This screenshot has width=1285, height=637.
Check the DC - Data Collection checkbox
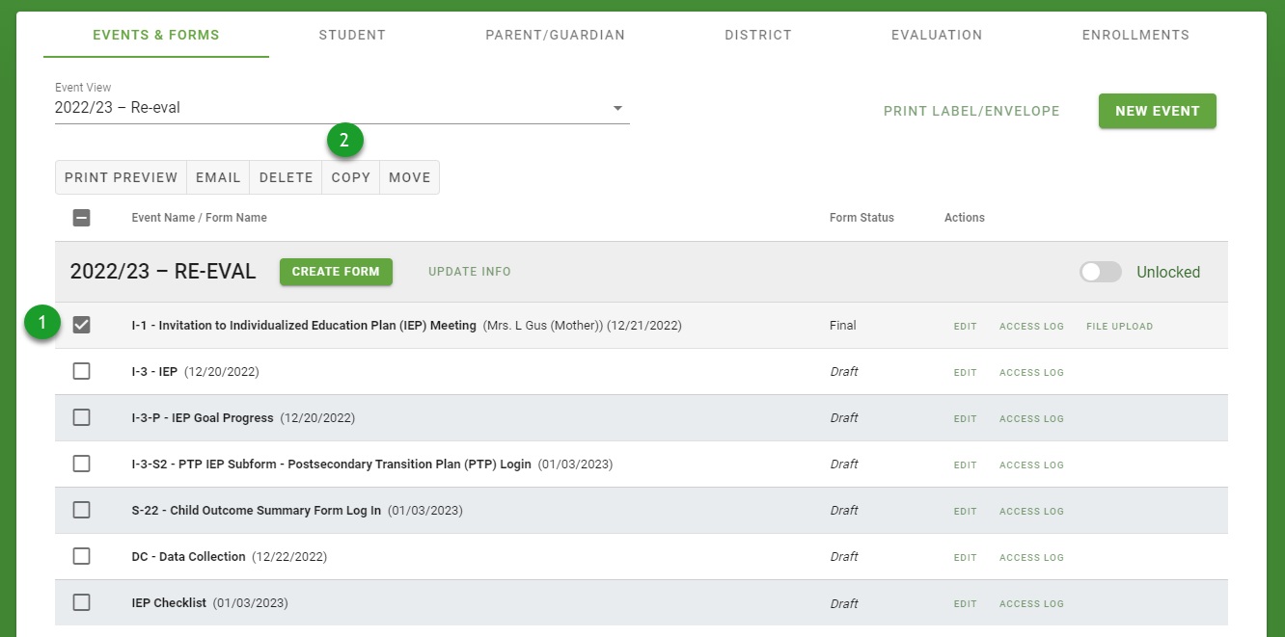[x=82, y=556]
